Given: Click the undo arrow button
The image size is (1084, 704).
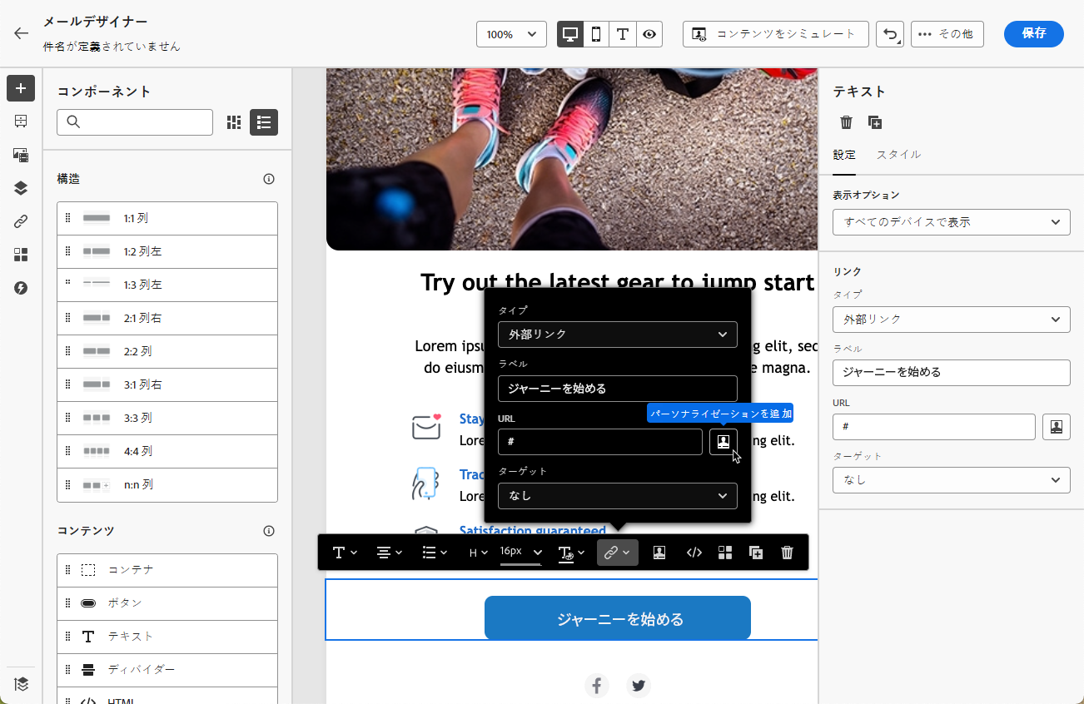Looking at the screenshot, I should (x=889, y=34).
